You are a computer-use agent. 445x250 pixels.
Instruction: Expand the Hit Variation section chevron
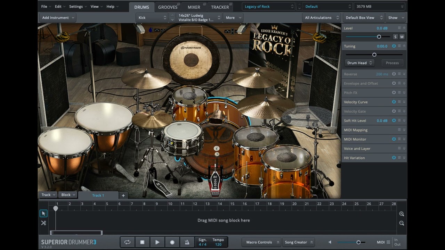click(x=404, y=158)
